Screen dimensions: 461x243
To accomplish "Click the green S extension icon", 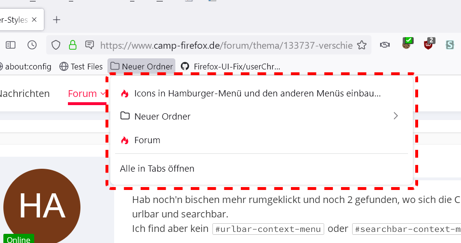I will click(x=450, y=45).
